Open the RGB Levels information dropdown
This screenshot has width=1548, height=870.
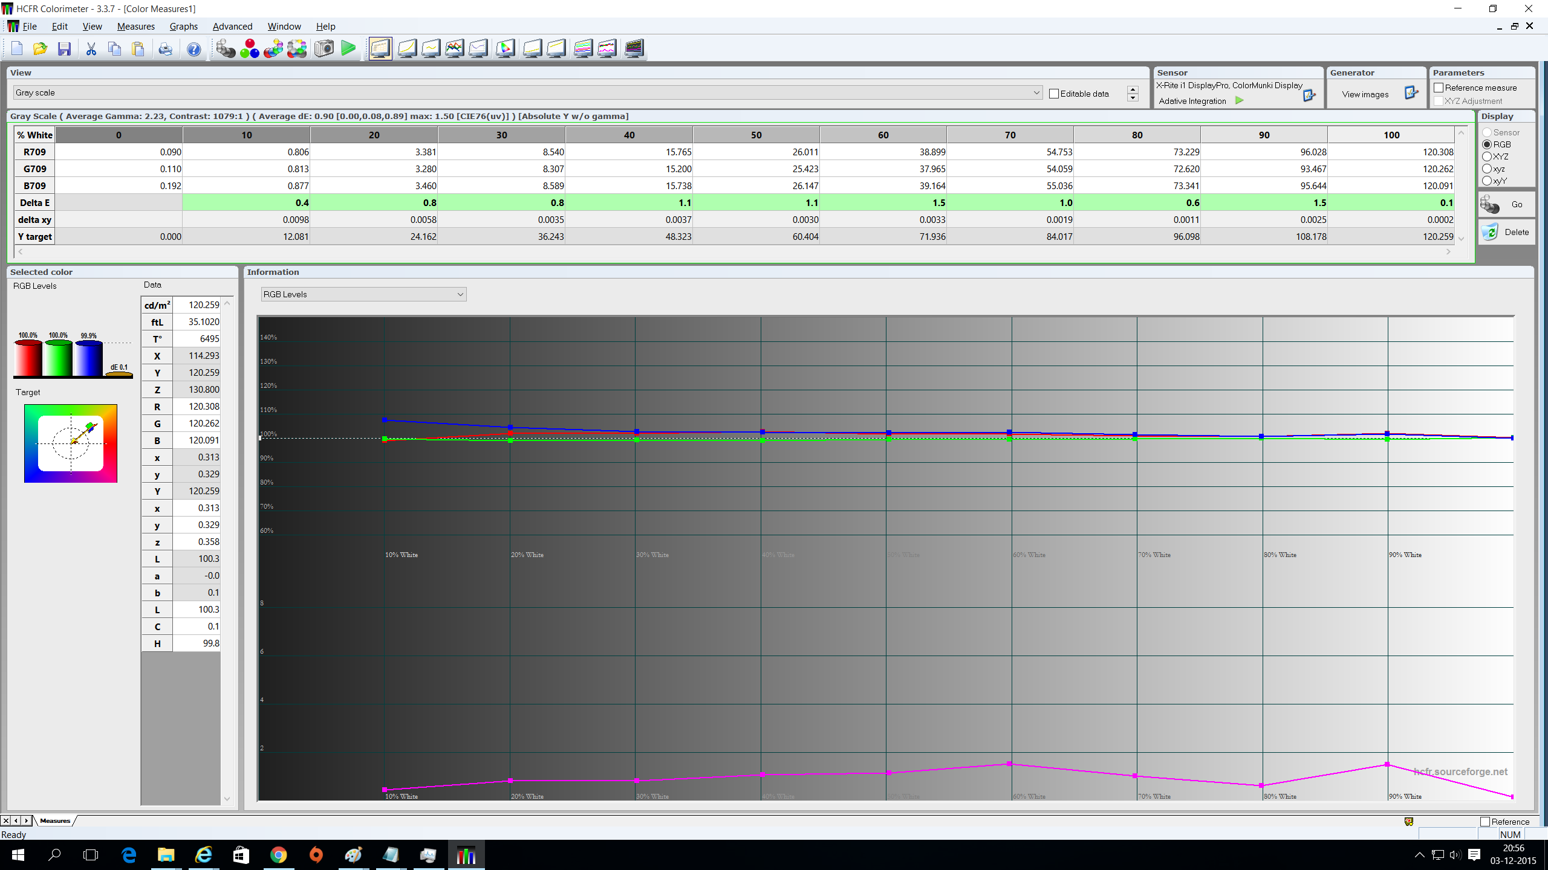[460, 294]
